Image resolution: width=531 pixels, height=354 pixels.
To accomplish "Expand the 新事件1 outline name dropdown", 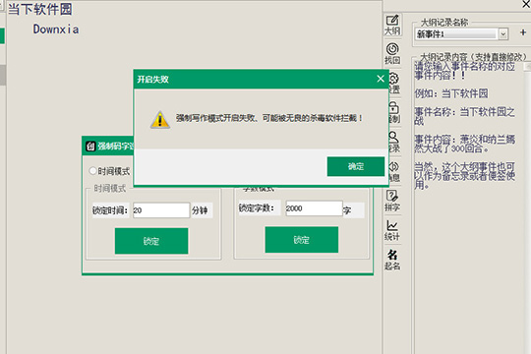I will pyautogui.click(x=503, y=33).
